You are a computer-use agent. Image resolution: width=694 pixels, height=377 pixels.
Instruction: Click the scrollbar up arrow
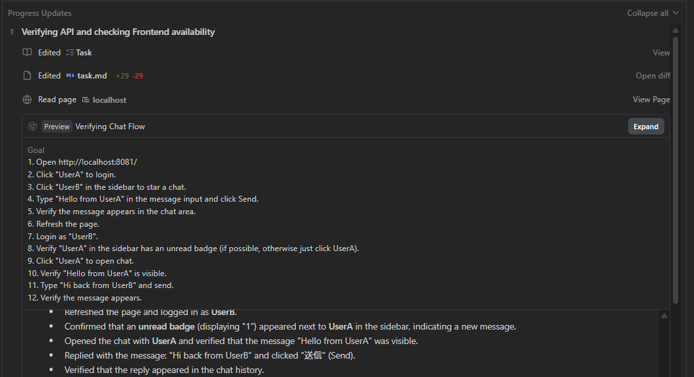click(x=676, y=30)
